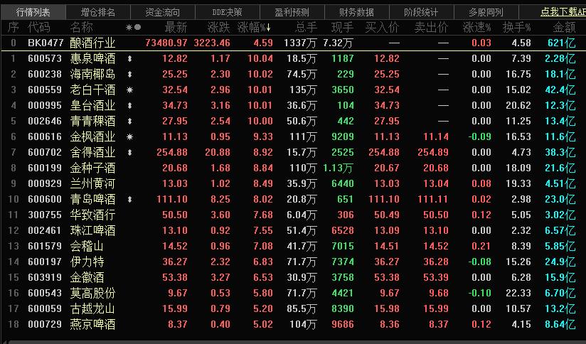Open the 盈利预测 tab

click(292, 12)
